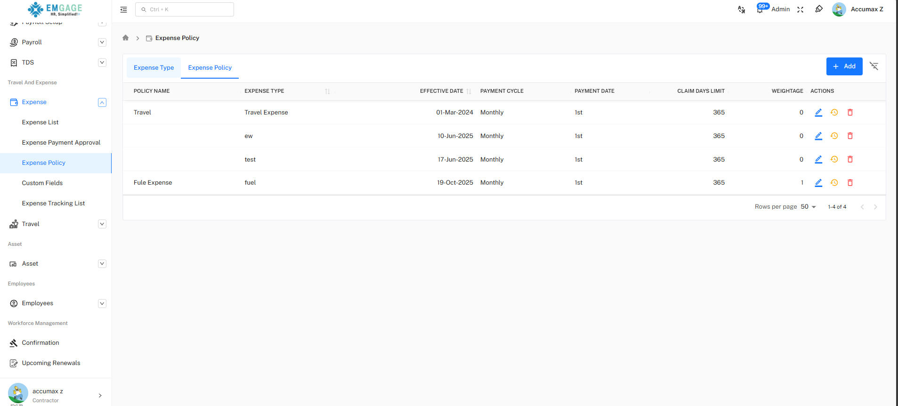Edit the Fule Expense policy row
This screenshot has height=406, width=898.
pyautogui.click(x=818, y=183)
